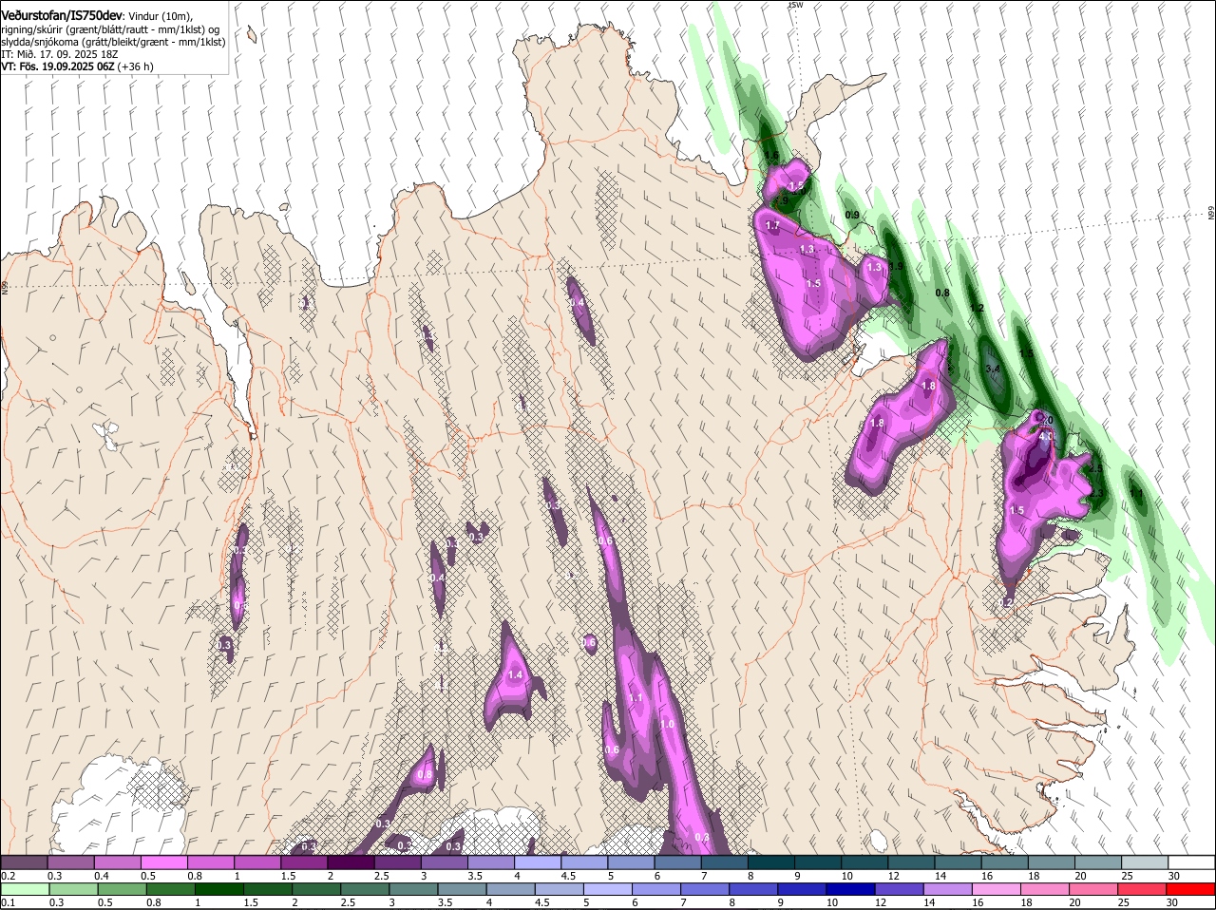Select the 2.3 value on the green coastal band

[x=1096, y=493]
